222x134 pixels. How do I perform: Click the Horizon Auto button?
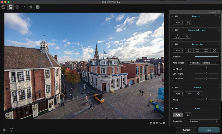click(x=178, y=94)
